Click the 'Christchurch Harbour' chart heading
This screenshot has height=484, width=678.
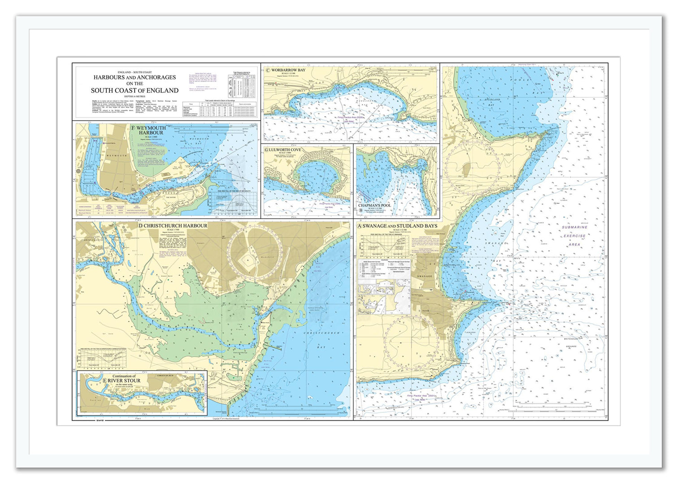175,226
